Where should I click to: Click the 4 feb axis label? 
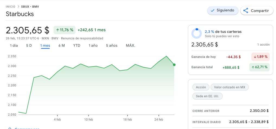tap(57, 119)
